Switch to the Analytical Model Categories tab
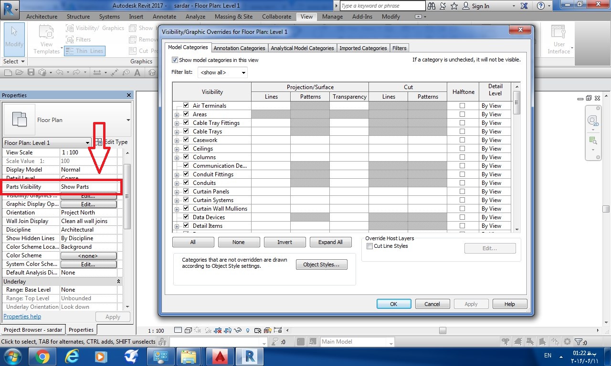This screenshot has height=366, width=611. click(x=302, y=48)
